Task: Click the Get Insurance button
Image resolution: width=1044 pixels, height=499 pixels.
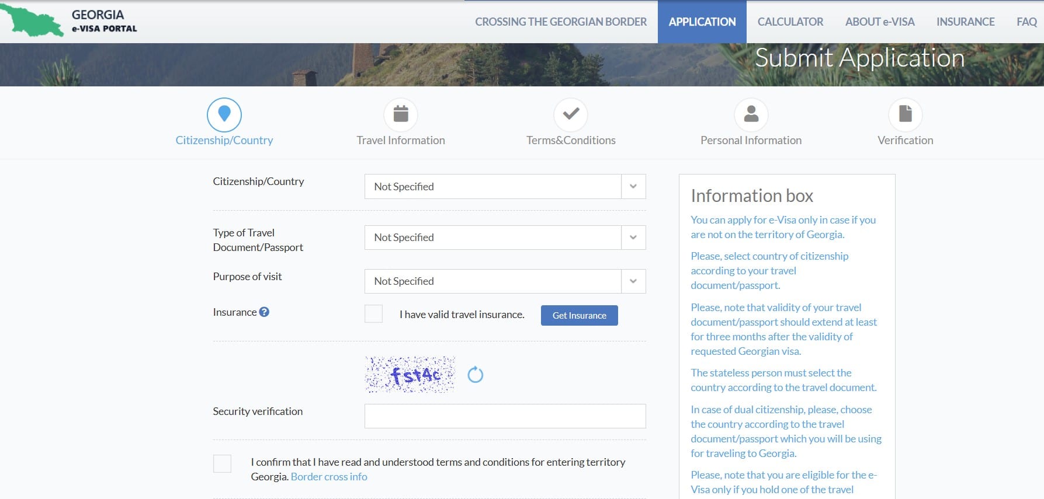Action: point(580,315)
